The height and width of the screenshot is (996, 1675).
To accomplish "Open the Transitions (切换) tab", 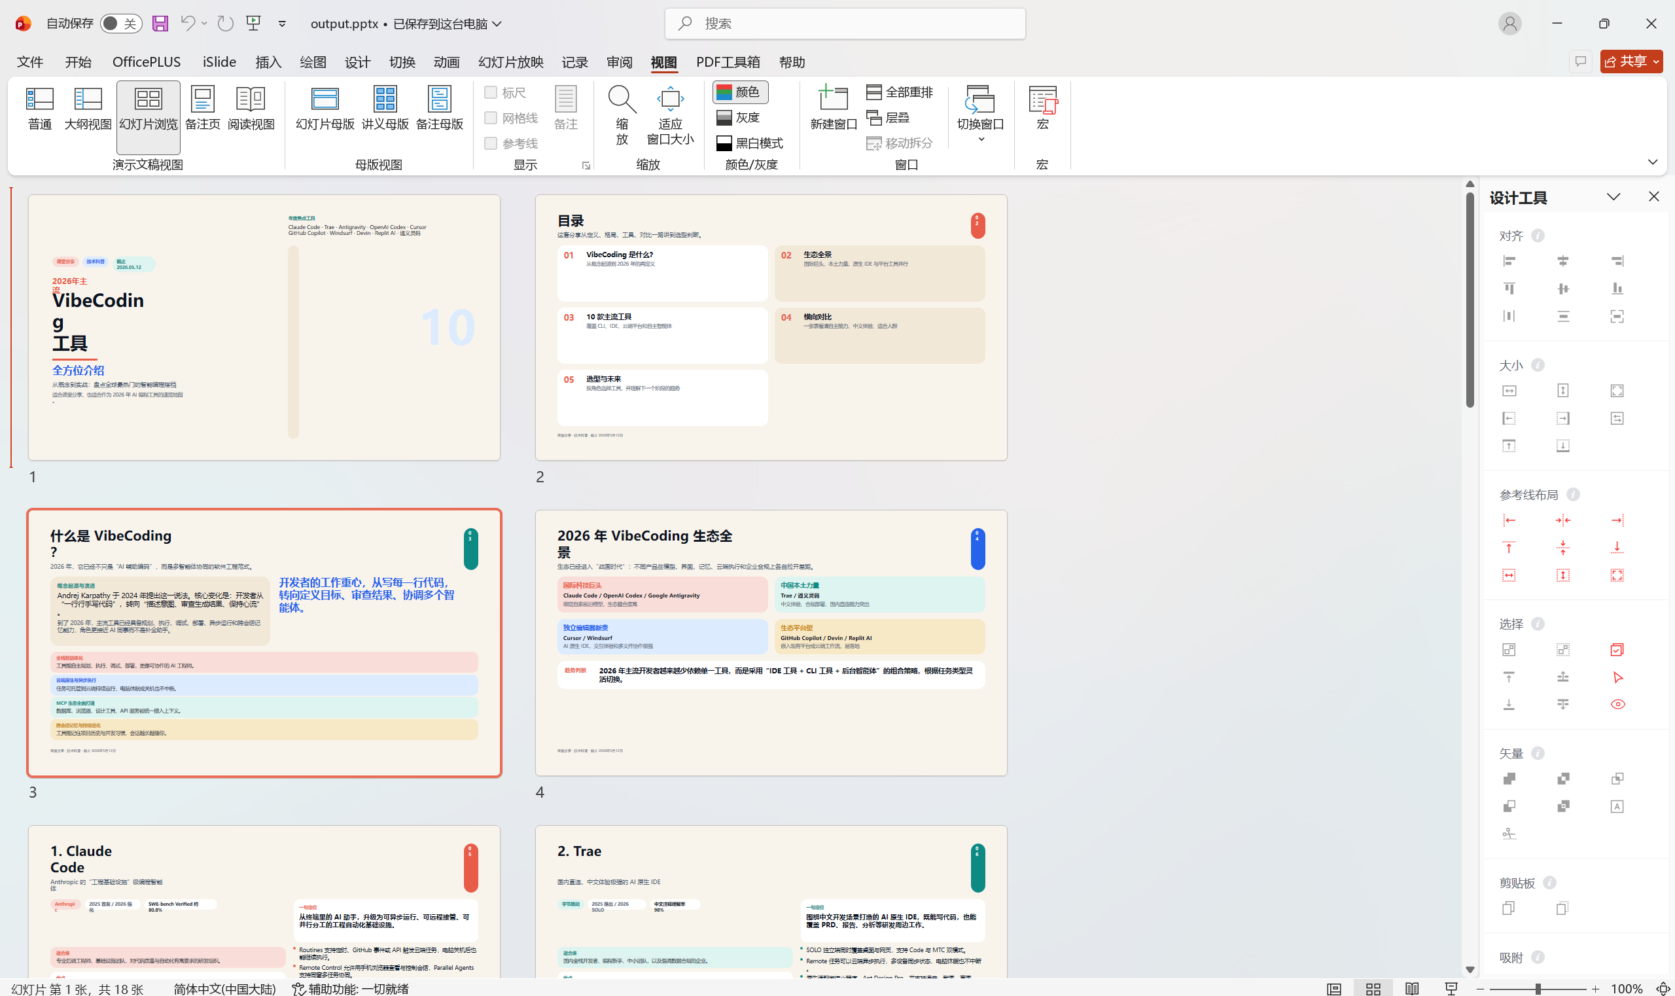I will click(x=402, y=62).
